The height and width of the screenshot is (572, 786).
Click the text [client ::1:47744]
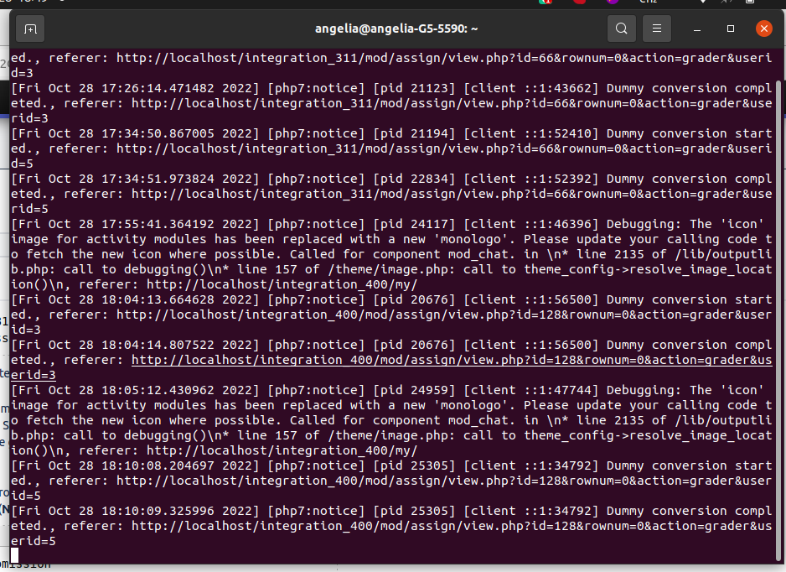(531, 390)
